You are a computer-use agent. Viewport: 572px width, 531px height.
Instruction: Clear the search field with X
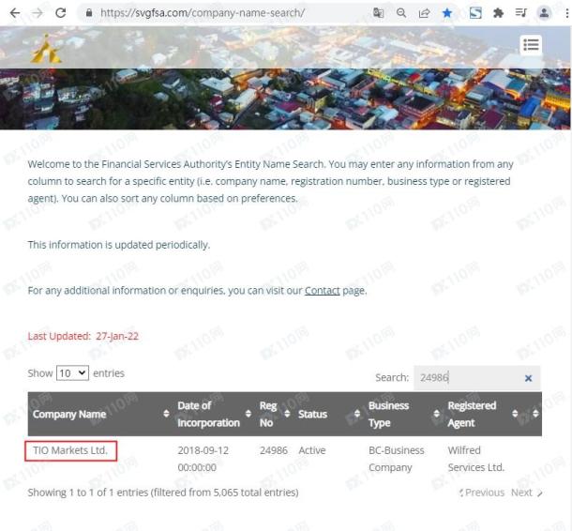point(528,378)
